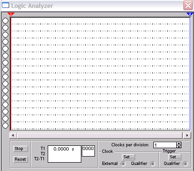Image resolution: width=194 pixels, height=171 pixels.
Task: Click the fifth channel input terminal
Action: coord(6,48)
